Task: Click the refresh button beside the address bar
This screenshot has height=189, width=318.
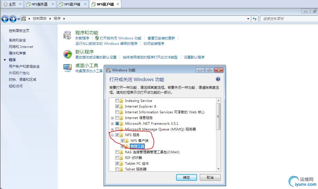Action: (x=255, y=19)
